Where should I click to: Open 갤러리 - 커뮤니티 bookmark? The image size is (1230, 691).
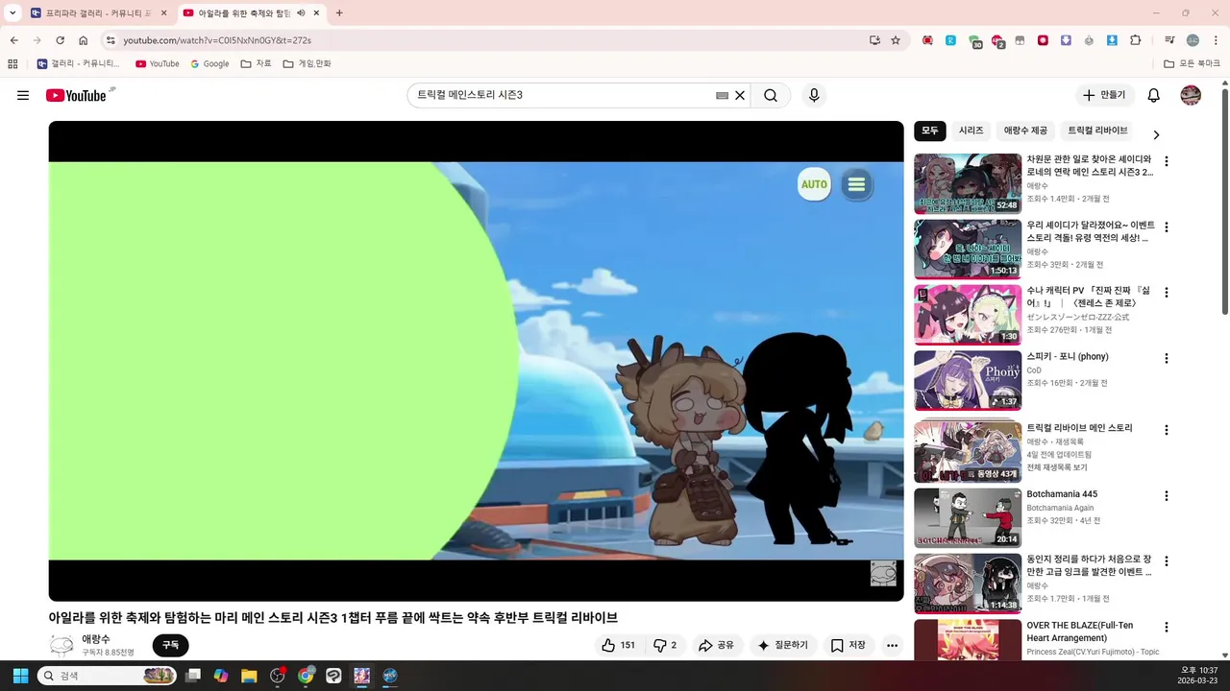point(78,63)
